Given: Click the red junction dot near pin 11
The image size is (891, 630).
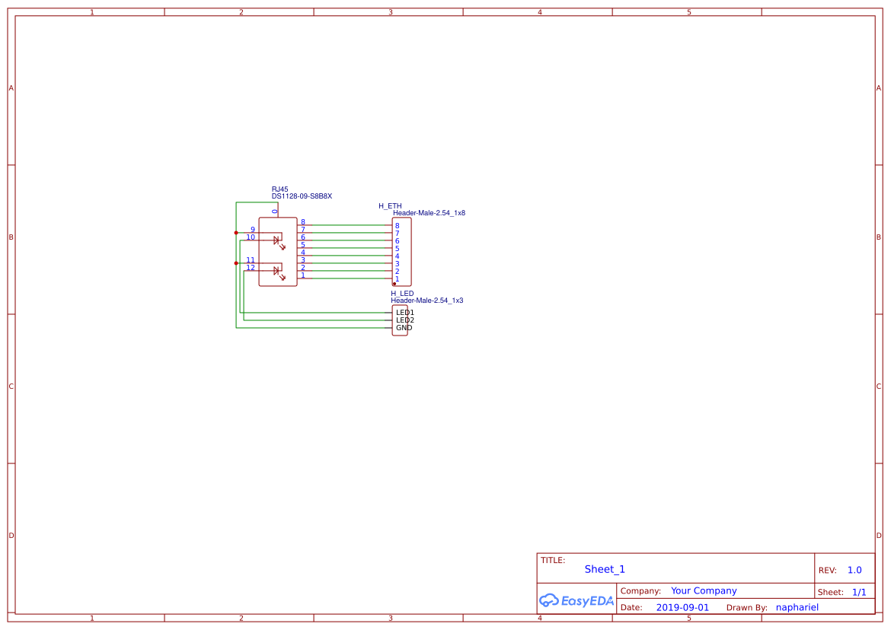Looking at the screenshot, I should click(236, 262).
